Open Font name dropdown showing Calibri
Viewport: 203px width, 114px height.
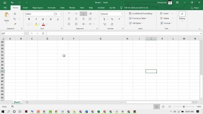pos(54,14)
